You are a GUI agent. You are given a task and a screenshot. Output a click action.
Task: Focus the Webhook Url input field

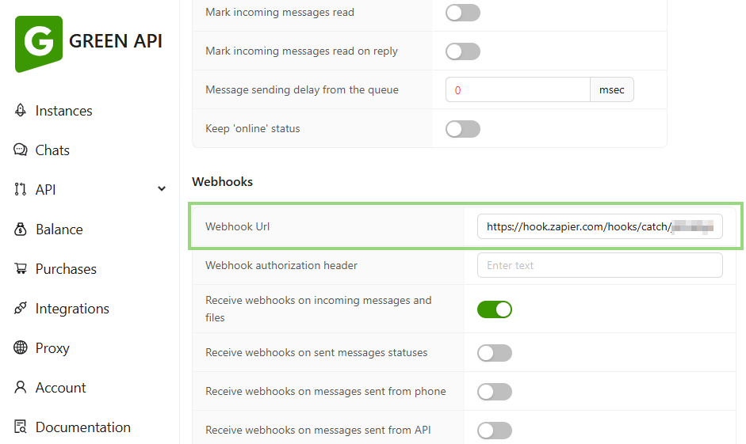[599, 226]
